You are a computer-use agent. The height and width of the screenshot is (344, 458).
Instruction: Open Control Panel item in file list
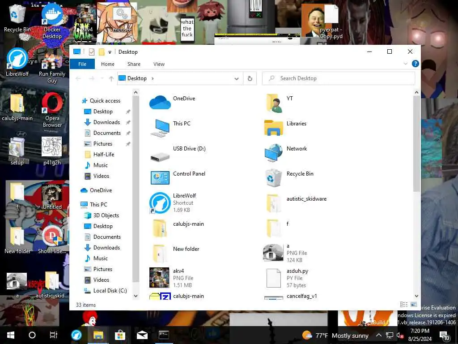point(178,177)
